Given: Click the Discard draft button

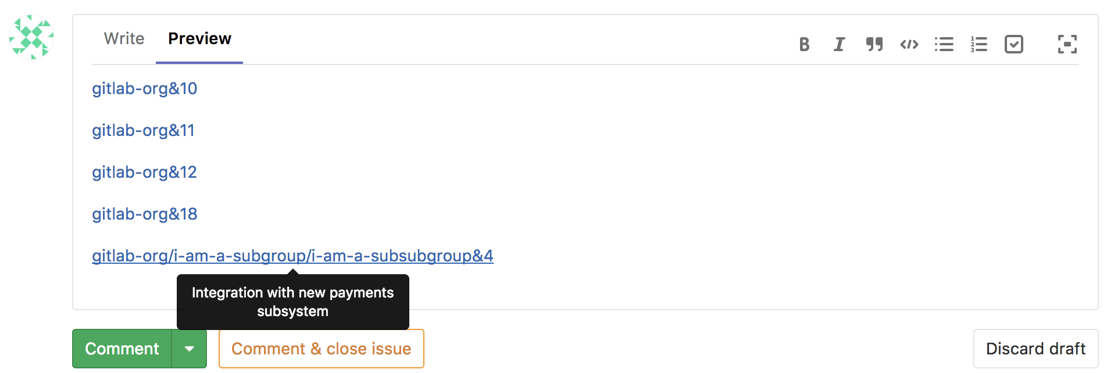Looking at the screenshot, I should pos(1035,349).
